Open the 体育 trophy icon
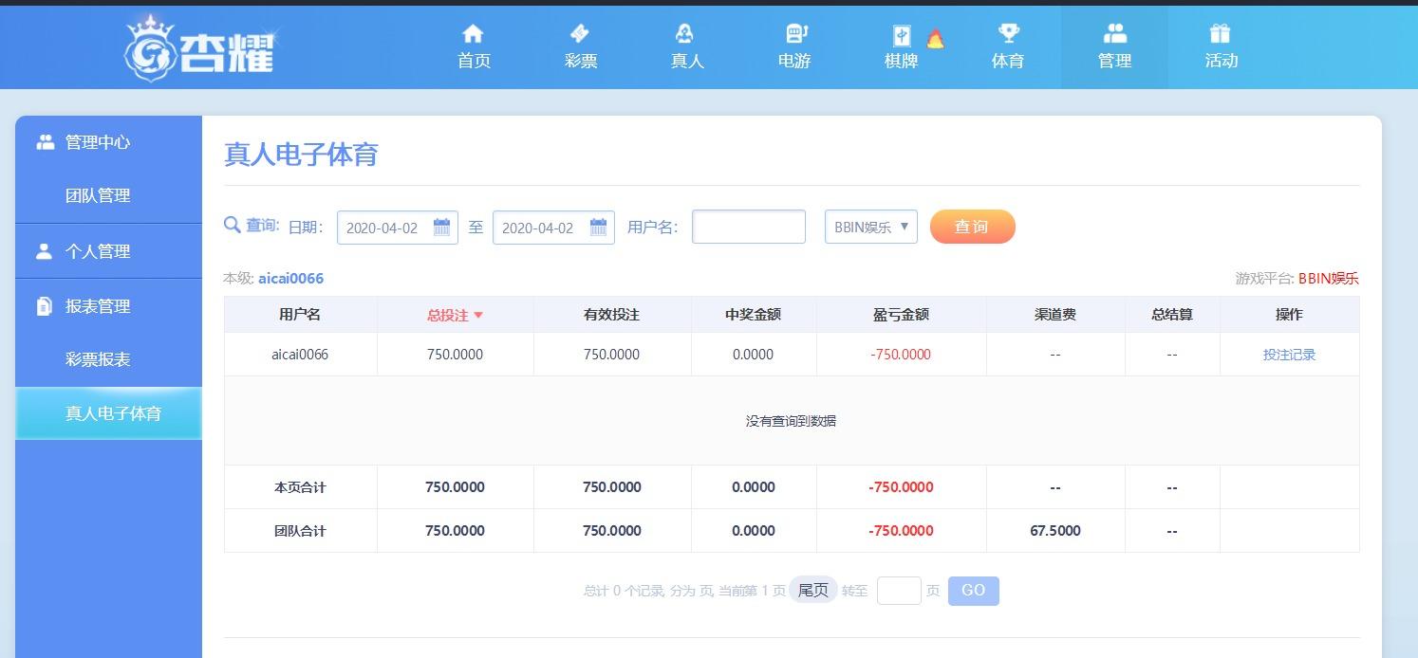1418x658 pixels. click(1008, 34)
